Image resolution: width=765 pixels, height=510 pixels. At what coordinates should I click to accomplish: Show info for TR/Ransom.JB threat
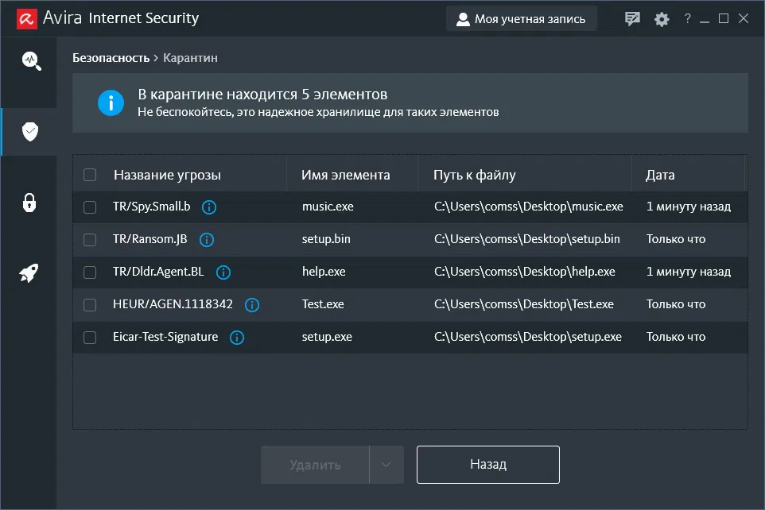[207, 239]
